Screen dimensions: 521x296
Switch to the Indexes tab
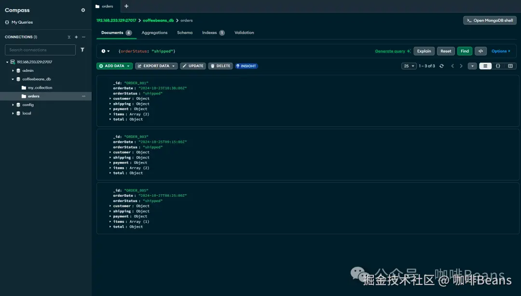pos(213,33)
